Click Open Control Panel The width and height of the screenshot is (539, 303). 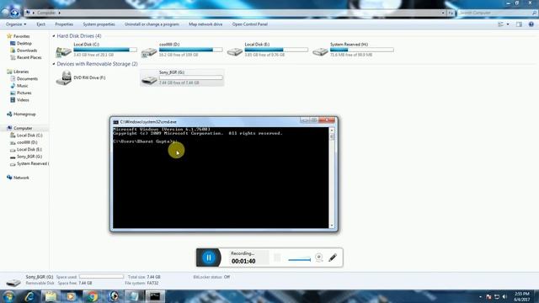point(250,24)
